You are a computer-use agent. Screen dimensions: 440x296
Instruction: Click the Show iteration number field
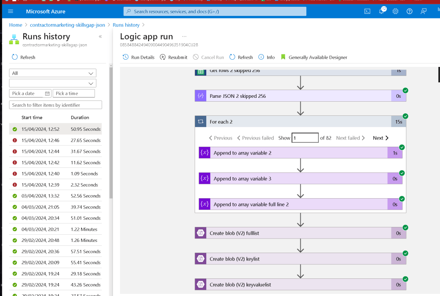point(305,138)
